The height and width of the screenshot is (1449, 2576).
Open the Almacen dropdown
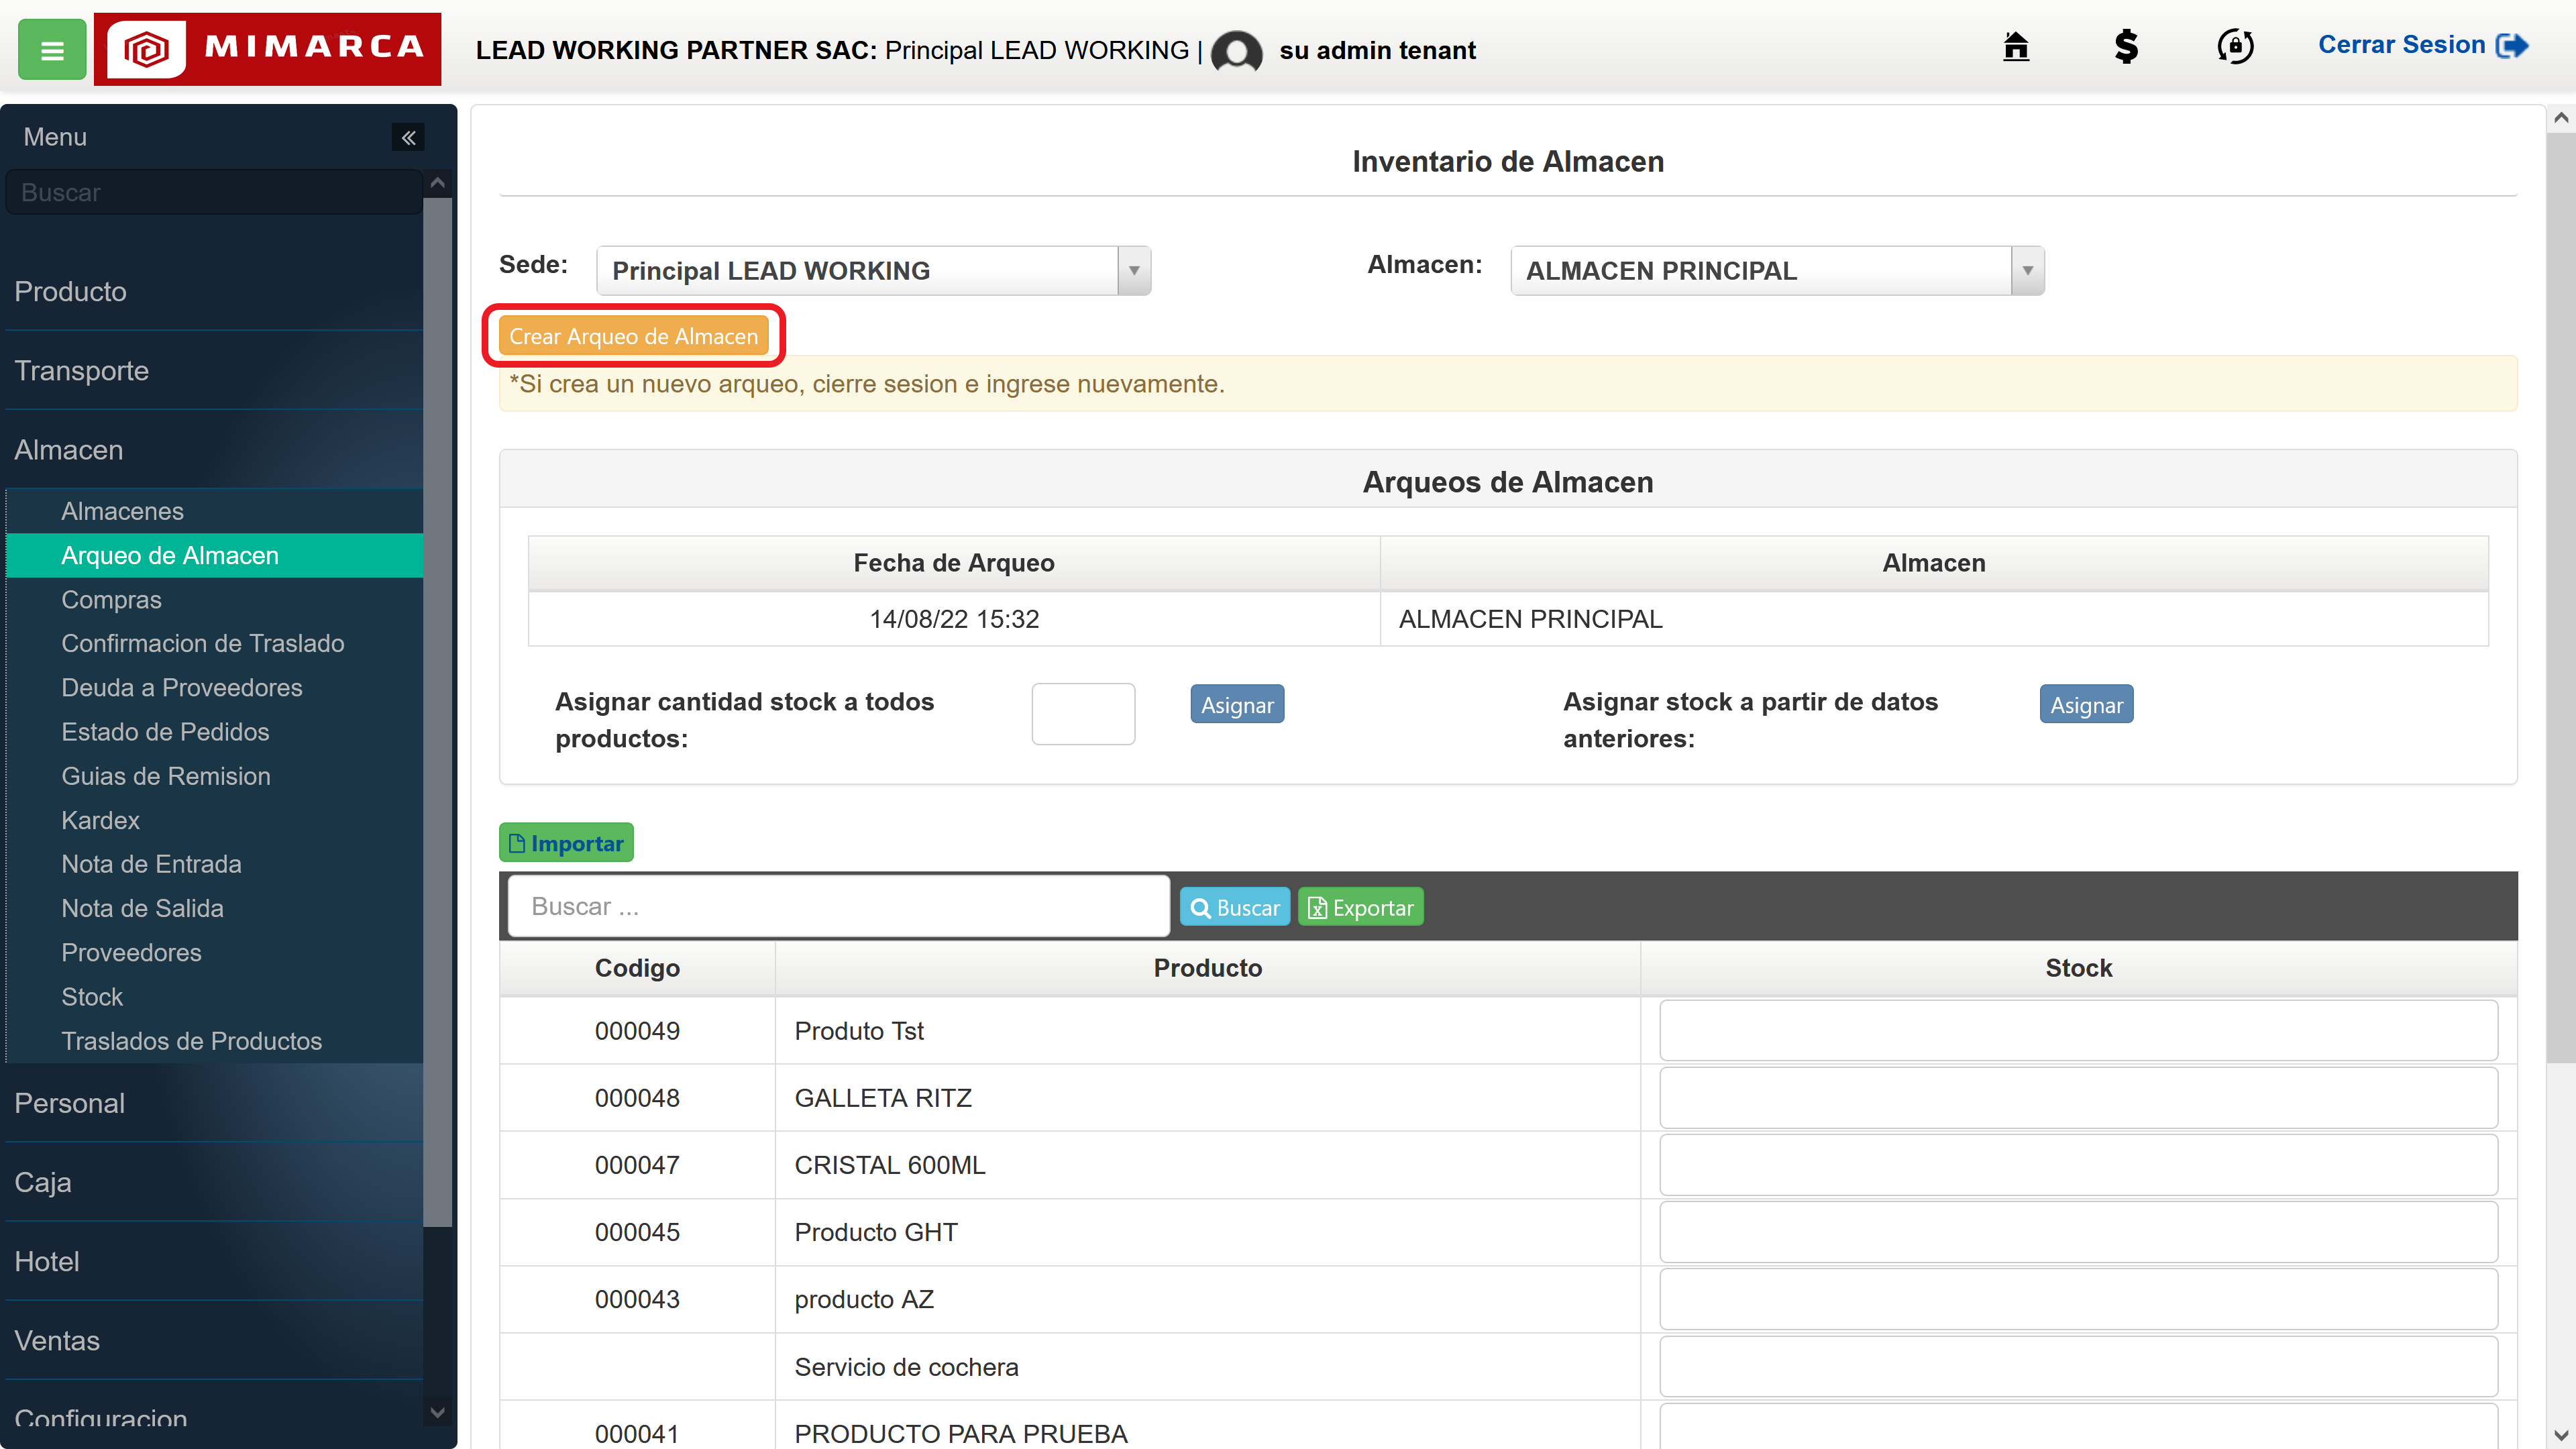pos(1777,270)
